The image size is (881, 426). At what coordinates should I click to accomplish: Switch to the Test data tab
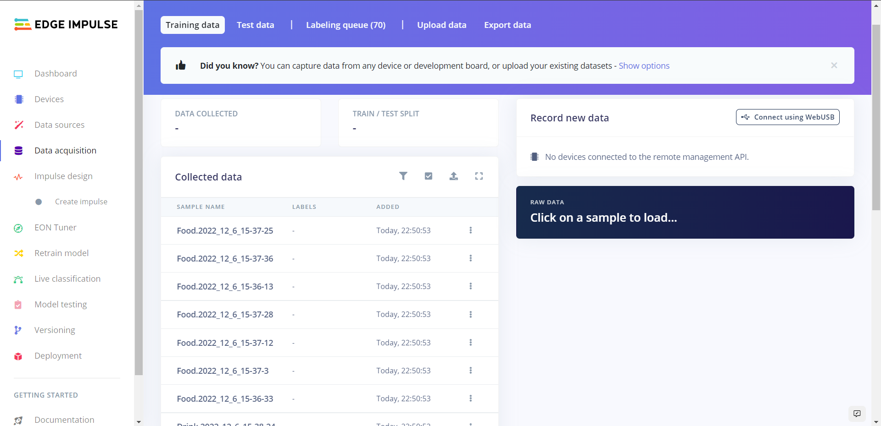pyautogui.click(x=255, y=25)
